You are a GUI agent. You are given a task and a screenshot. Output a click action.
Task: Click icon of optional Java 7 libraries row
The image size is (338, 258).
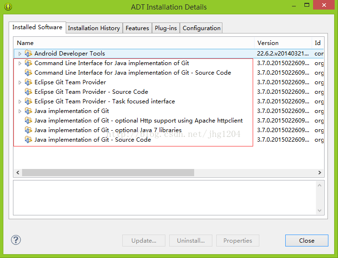click(28, 130)
